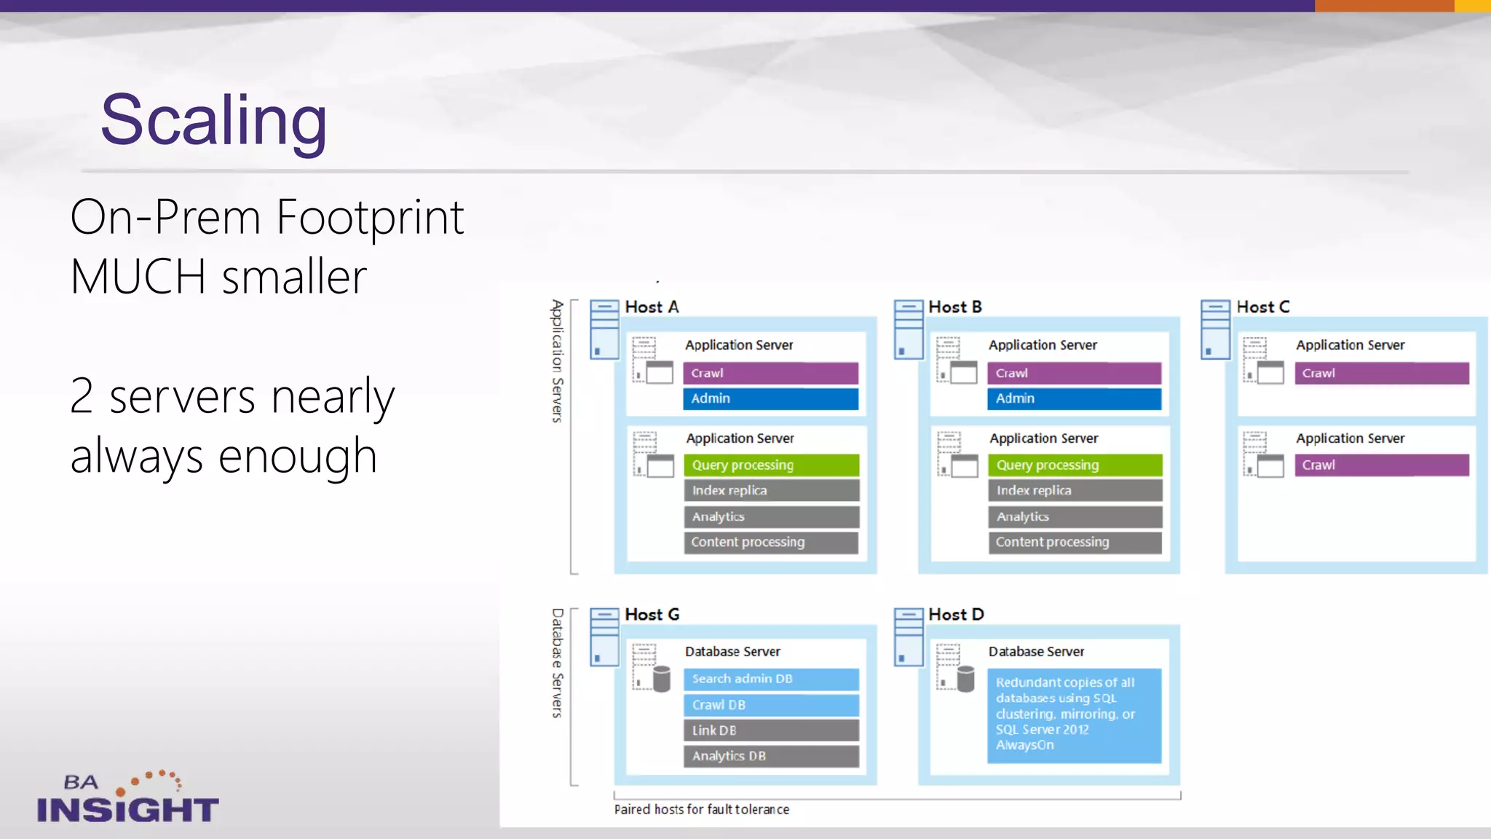The width and height of the screenshot is (1491, 839).
Task: Click Index replica bar in Host B
Action: click(x=1075, y=491)
